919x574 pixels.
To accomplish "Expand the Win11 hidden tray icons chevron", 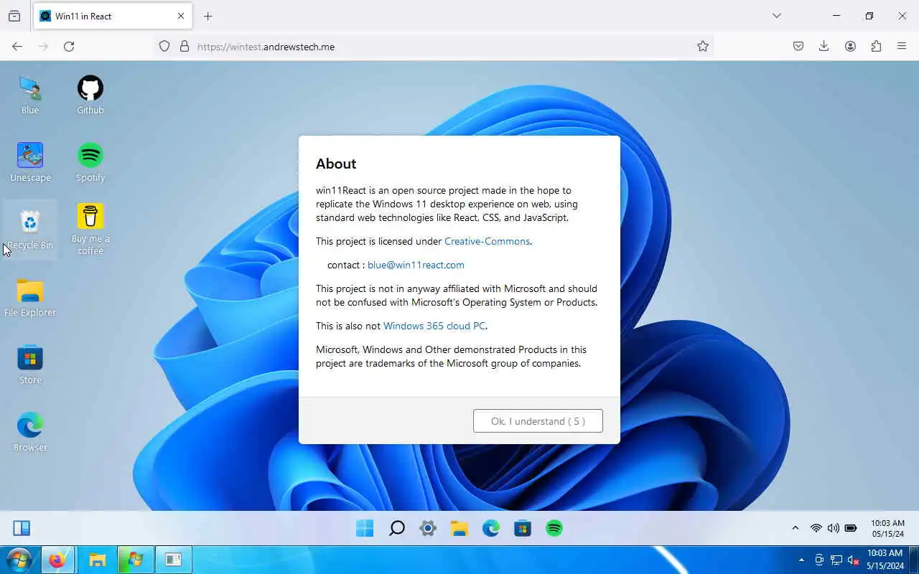I will 795,528.
